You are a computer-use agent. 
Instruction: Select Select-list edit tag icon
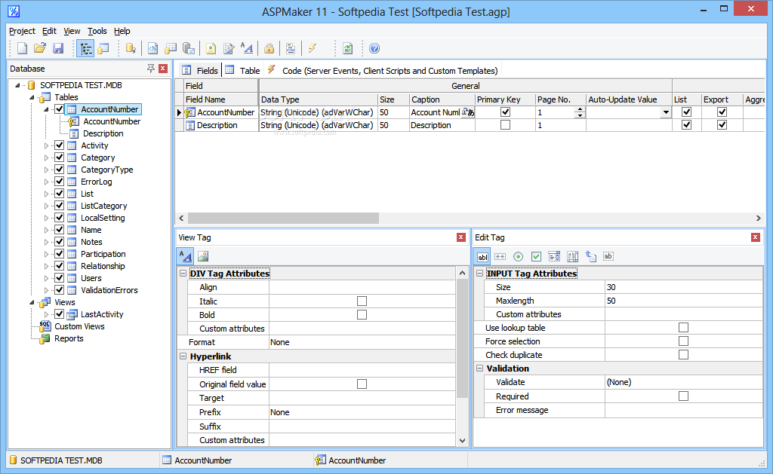coord(554,256)
